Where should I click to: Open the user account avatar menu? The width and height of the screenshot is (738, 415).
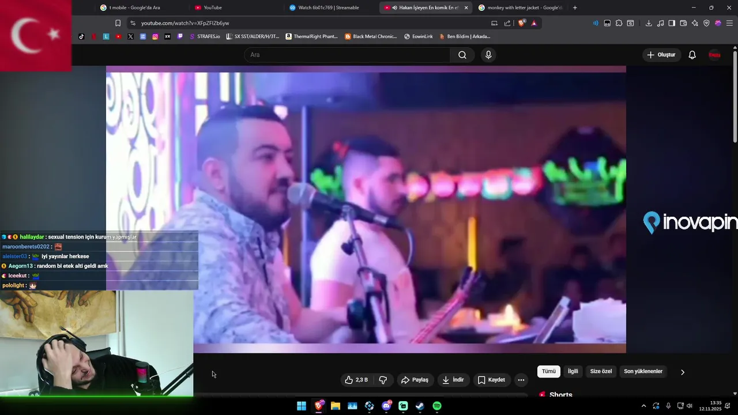tap(714, 55)
